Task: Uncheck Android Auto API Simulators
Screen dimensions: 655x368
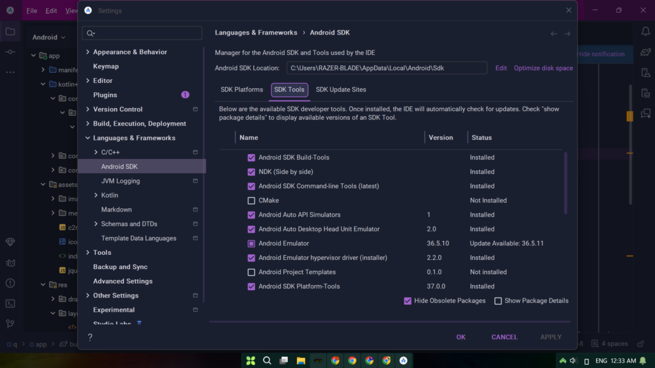Action: 251,215
